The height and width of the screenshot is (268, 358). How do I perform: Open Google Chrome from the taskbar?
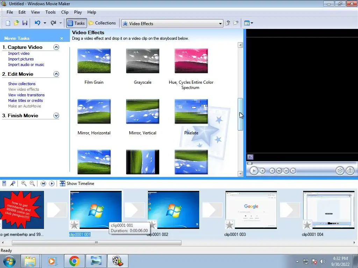point(74,261)
